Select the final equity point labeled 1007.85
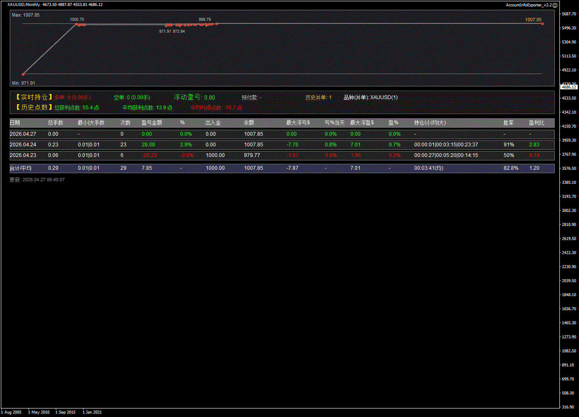579x417 pixels. tap(542, 24)
